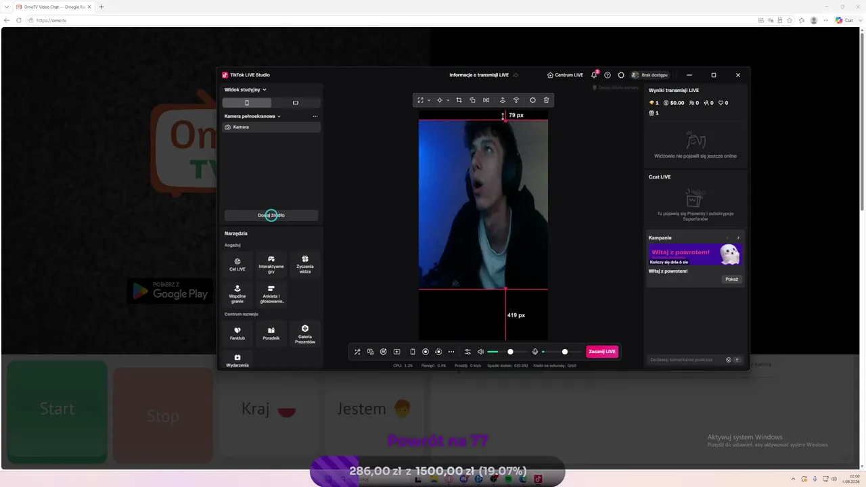Click the Google Play badge on OmeTV page
Viewport: 866px width, 487px height.
170,291
